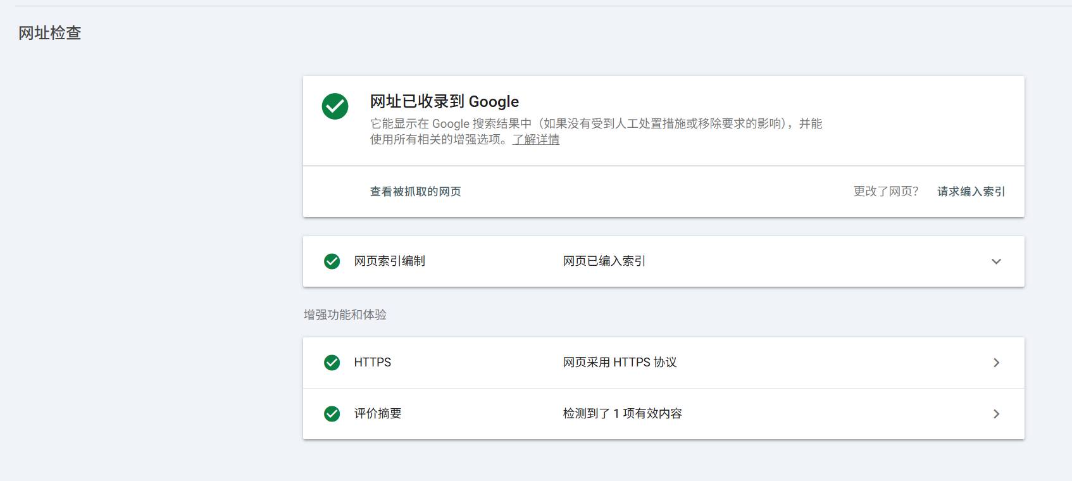Expand the 网页索引编制 section with the chevron
Screen dimensions: 1072x481
pos(996,261)
